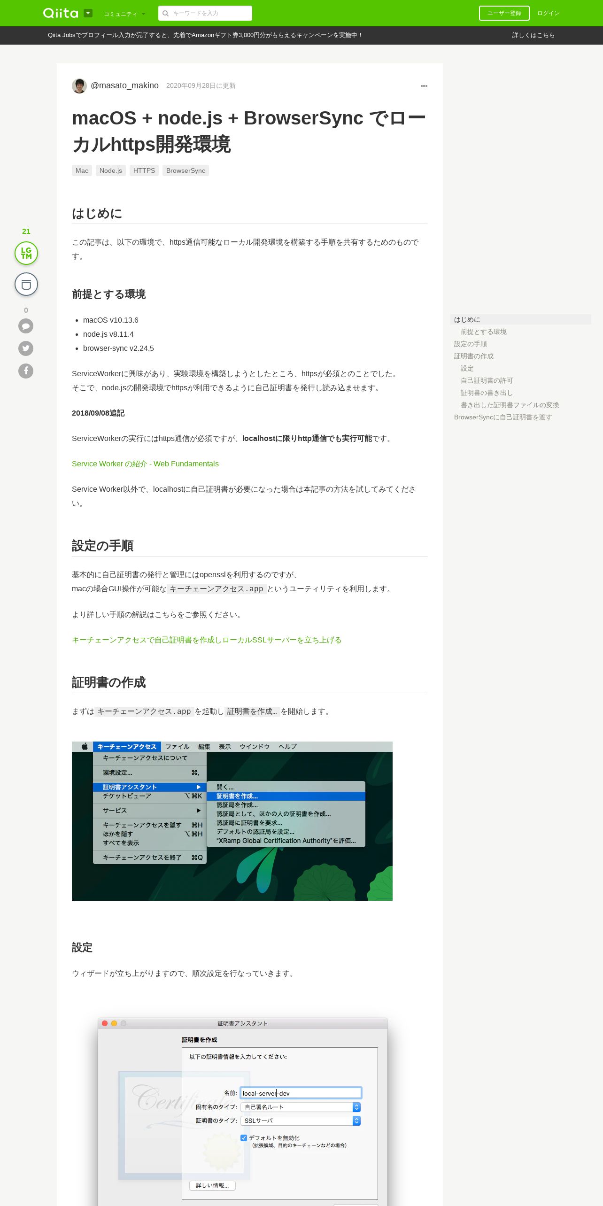Click the article title macOS + node.js + BrowserSync
Image resolution: width=603 pixels, height=1206 pixels.
pos(249,131)
